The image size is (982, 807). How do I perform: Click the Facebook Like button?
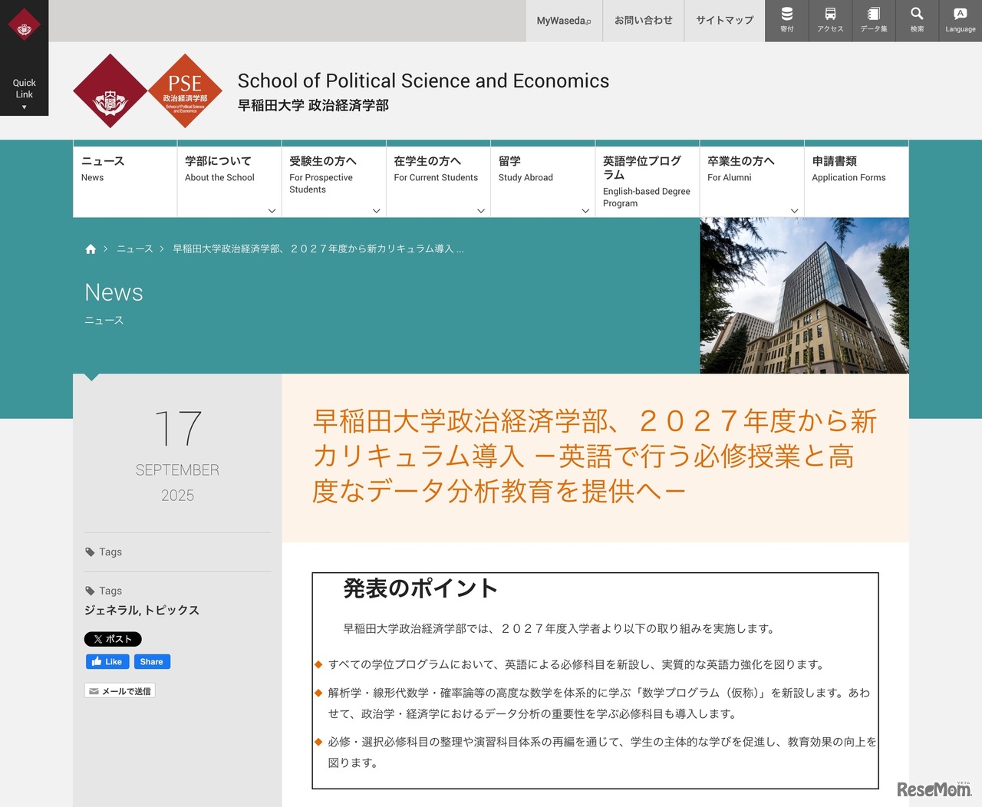(107, 661)
